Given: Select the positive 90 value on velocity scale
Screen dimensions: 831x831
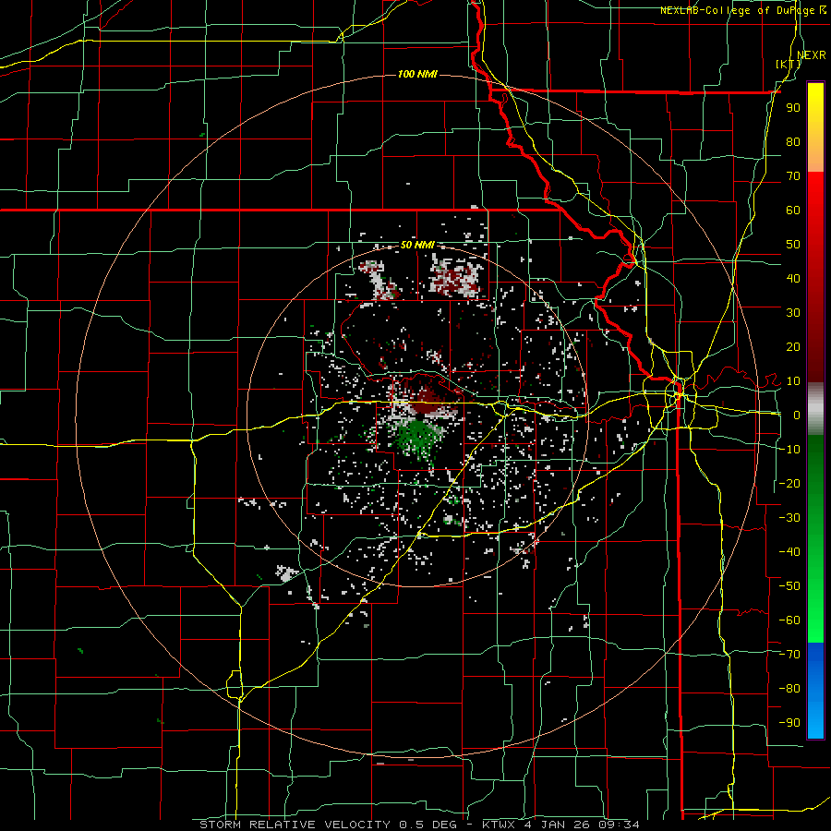Looking at the screenshot, I should 793,108.
